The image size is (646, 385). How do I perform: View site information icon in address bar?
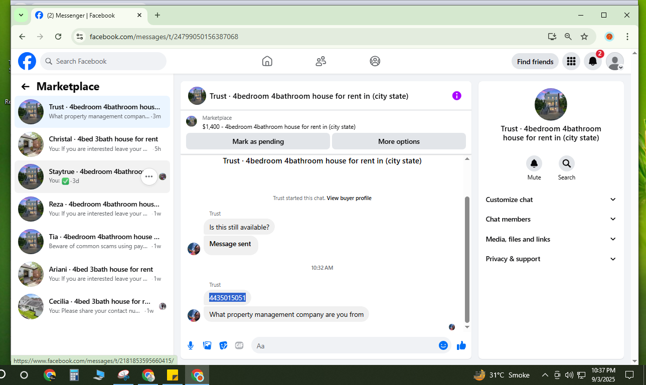click(x=79, y=37)
